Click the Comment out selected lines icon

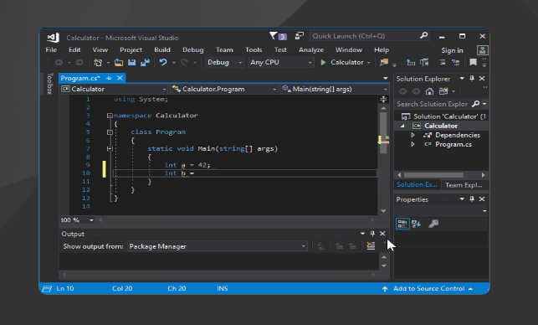(x=443, y=62)
